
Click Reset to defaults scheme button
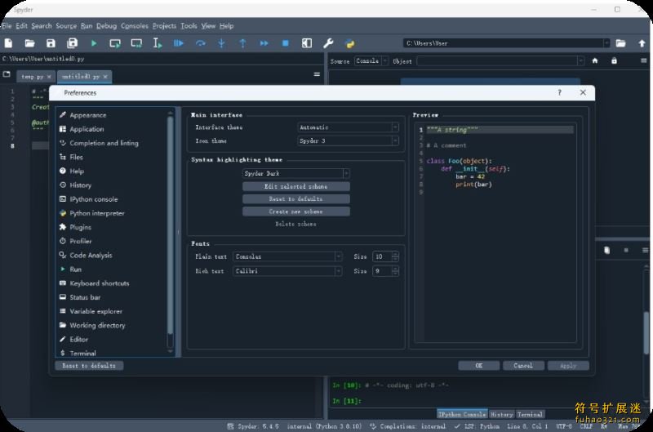(295, 198)
